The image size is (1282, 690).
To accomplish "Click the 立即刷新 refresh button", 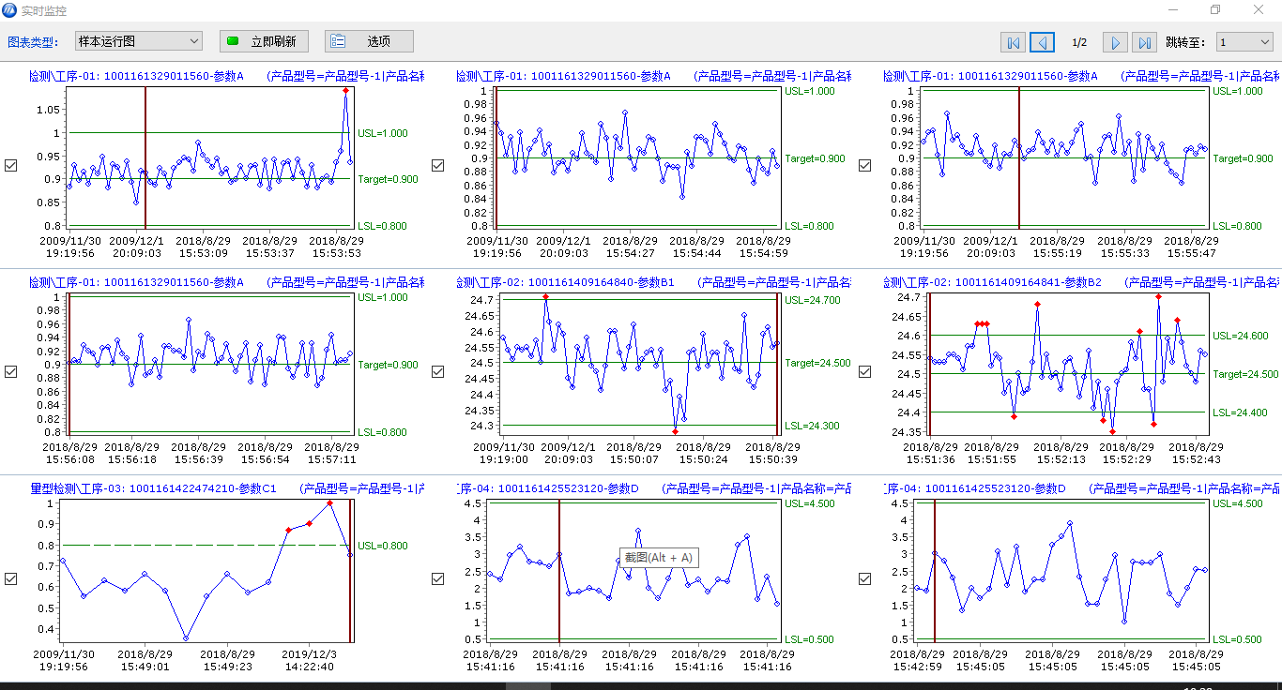I will 263,41.
